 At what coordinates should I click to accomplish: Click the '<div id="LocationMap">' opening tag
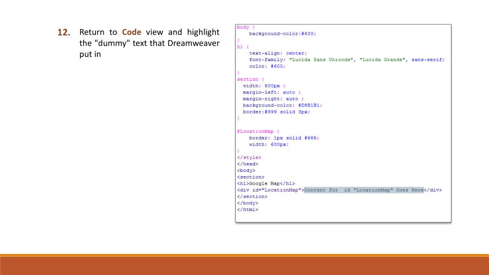(270, 190)
